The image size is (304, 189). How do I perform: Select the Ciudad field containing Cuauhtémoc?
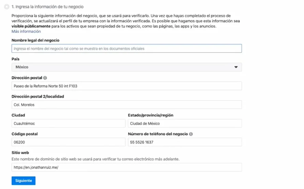click(x=69, y=123)
